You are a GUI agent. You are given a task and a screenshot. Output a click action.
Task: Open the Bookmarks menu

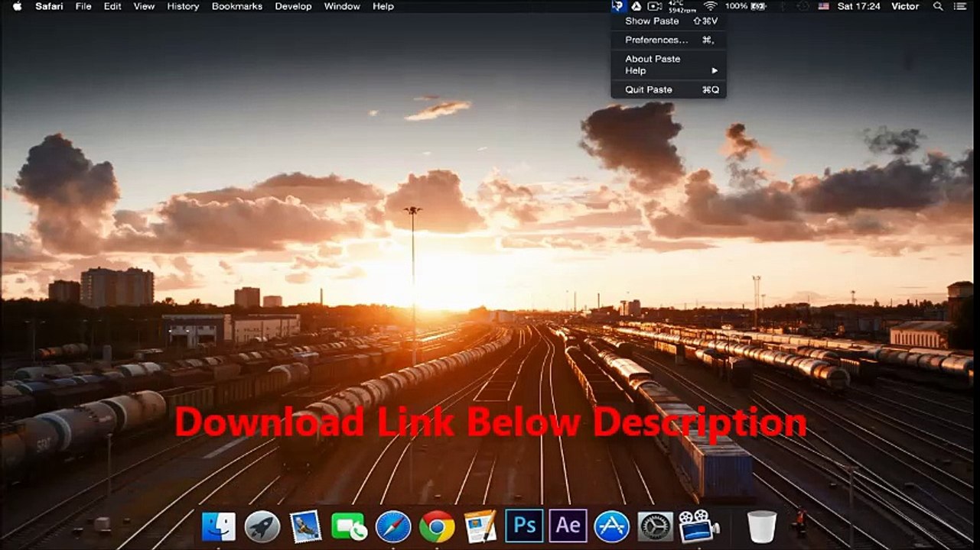pyautogui.click(x=237, y=6)
